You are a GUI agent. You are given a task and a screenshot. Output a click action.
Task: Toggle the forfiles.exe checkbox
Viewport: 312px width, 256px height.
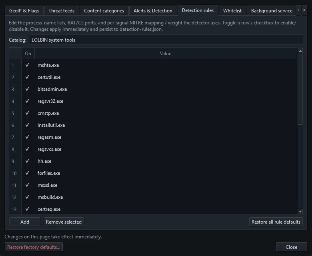pyautogui.click(x=27, y=173)
